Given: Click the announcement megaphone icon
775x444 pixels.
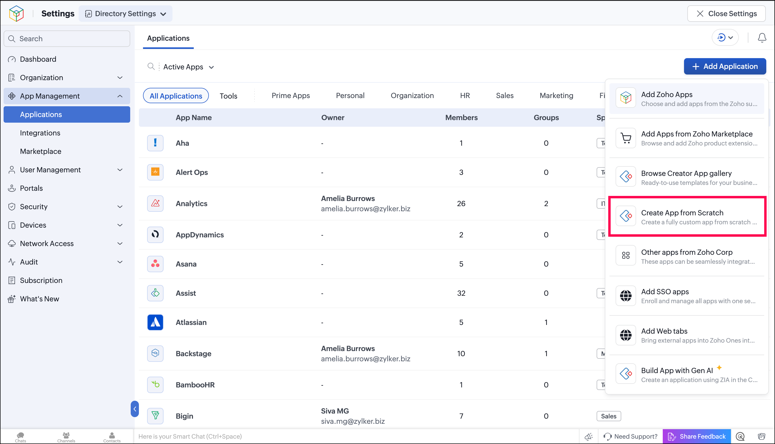Looking at the screenshot, I should pos(589,436).
